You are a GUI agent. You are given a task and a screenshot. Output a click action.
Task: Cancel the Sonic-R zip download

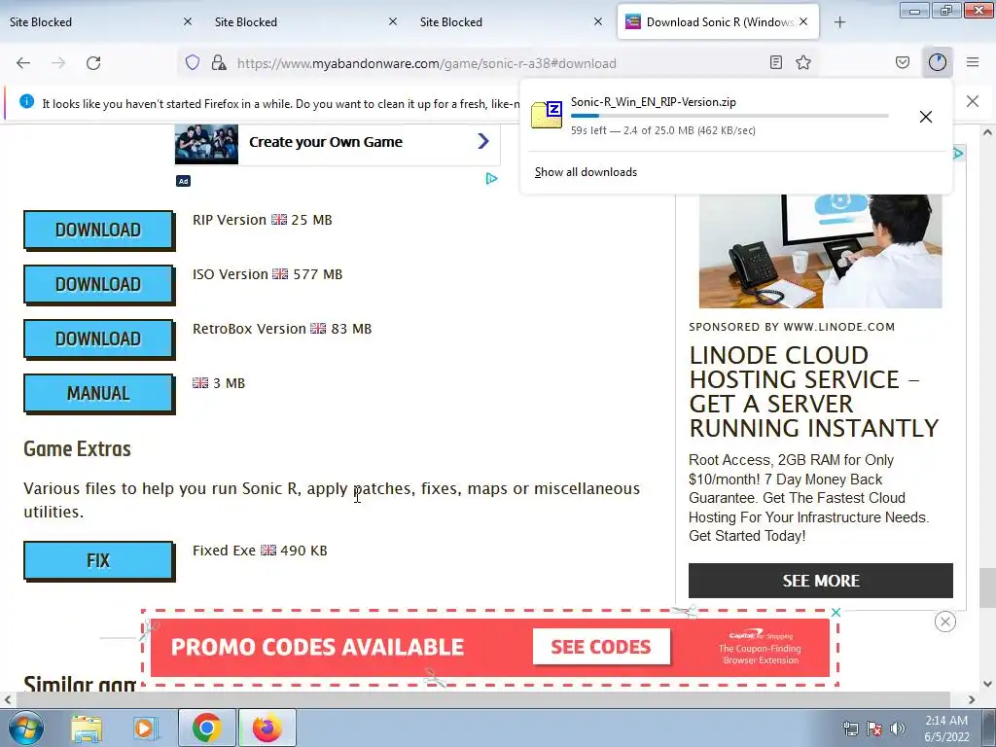coord(926,117)
